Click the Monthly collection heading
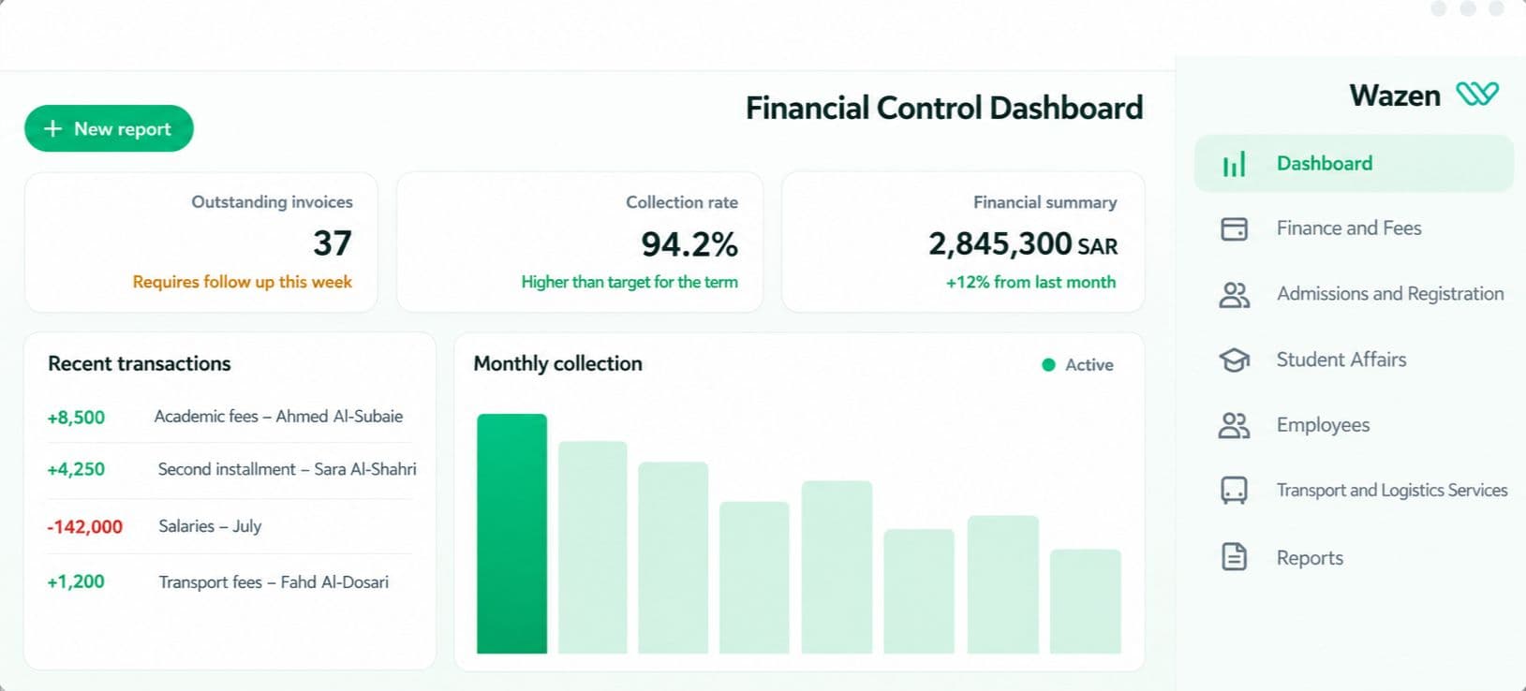1526x691 pixels. pos(557,363)
